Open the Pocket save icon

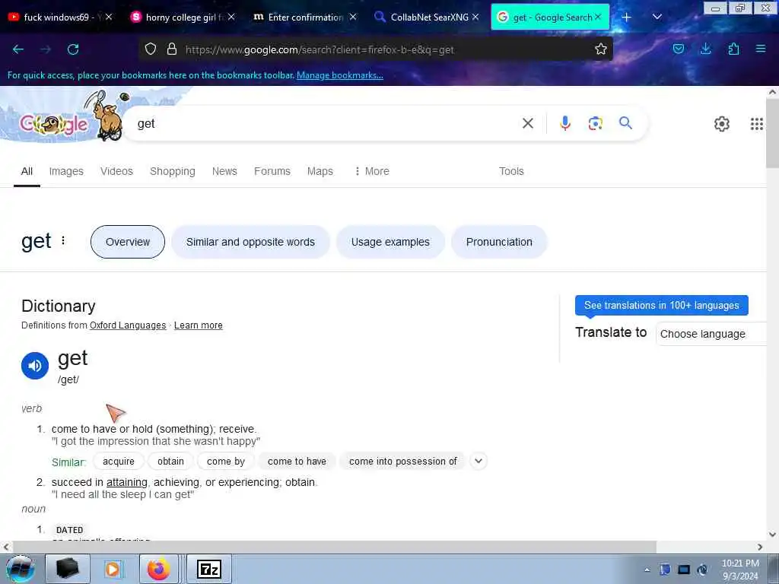[x=678, y=49]
